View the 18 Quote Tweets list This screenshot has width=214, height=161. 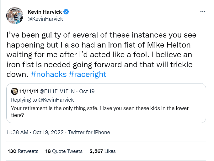pos(64,151)
